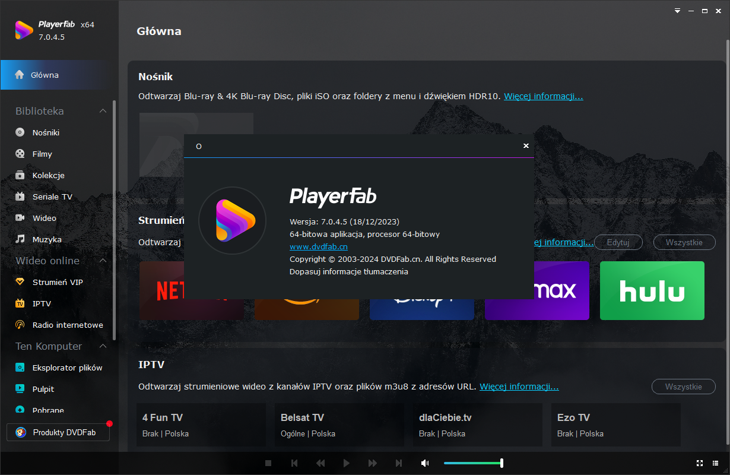Toggle fullscreen mode icon
The image size is (730, 475).
pos(699,463)
